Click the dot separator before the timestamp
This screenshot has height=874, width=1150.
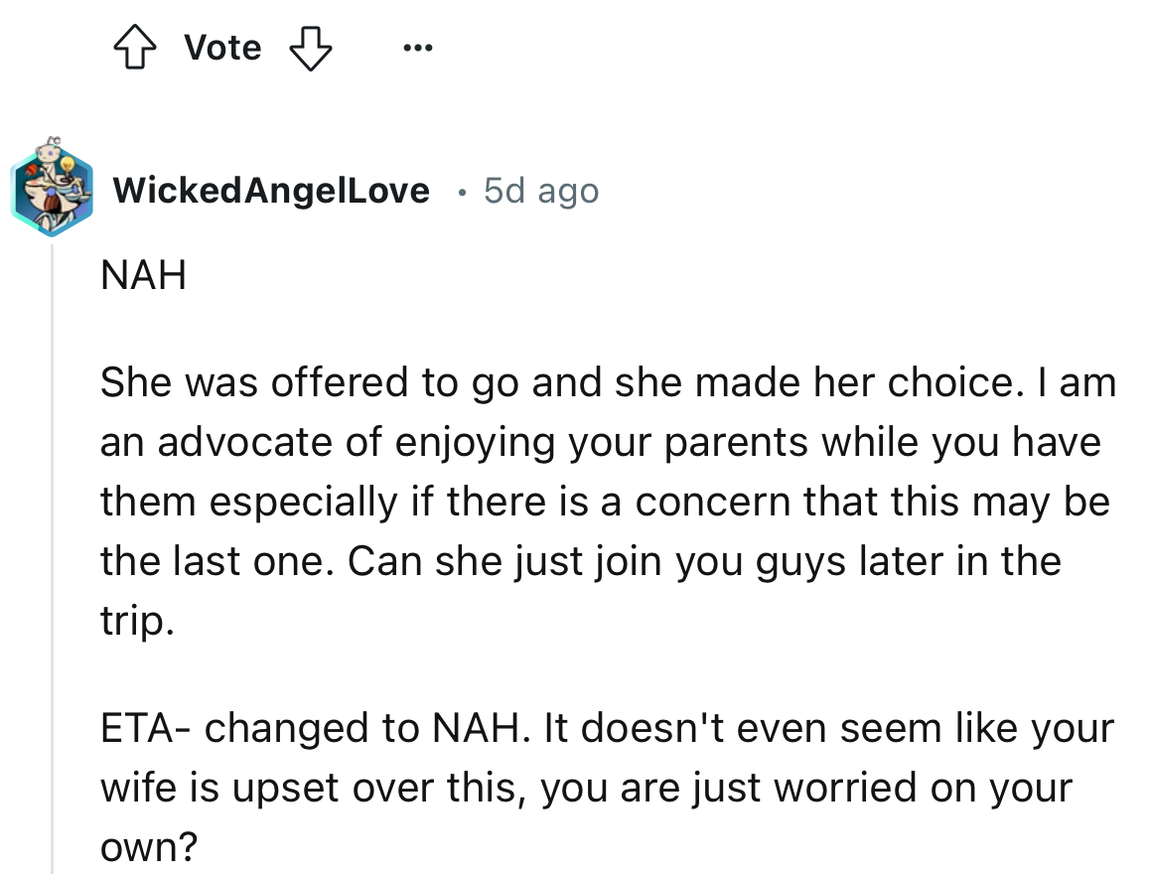[x=457, y=190]
